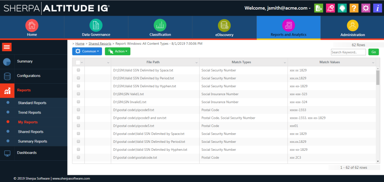This screenshot has width=384, height=182.
Task: Click the 'xxx-xxx-324' match value
Action: [x=298, y=102]
